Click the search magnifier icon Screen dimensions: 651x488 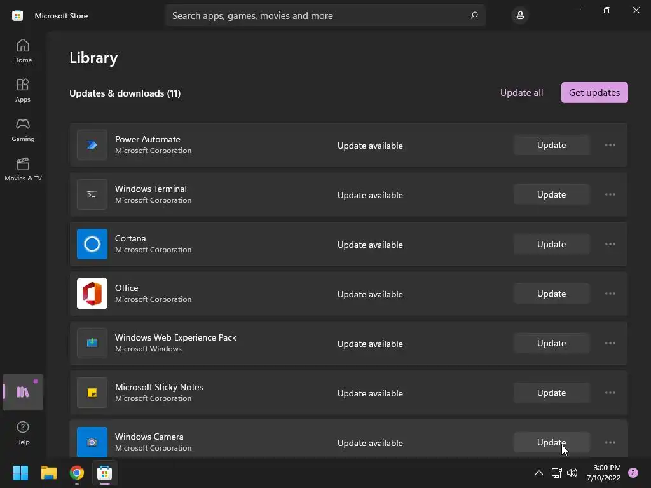(474, 15)
